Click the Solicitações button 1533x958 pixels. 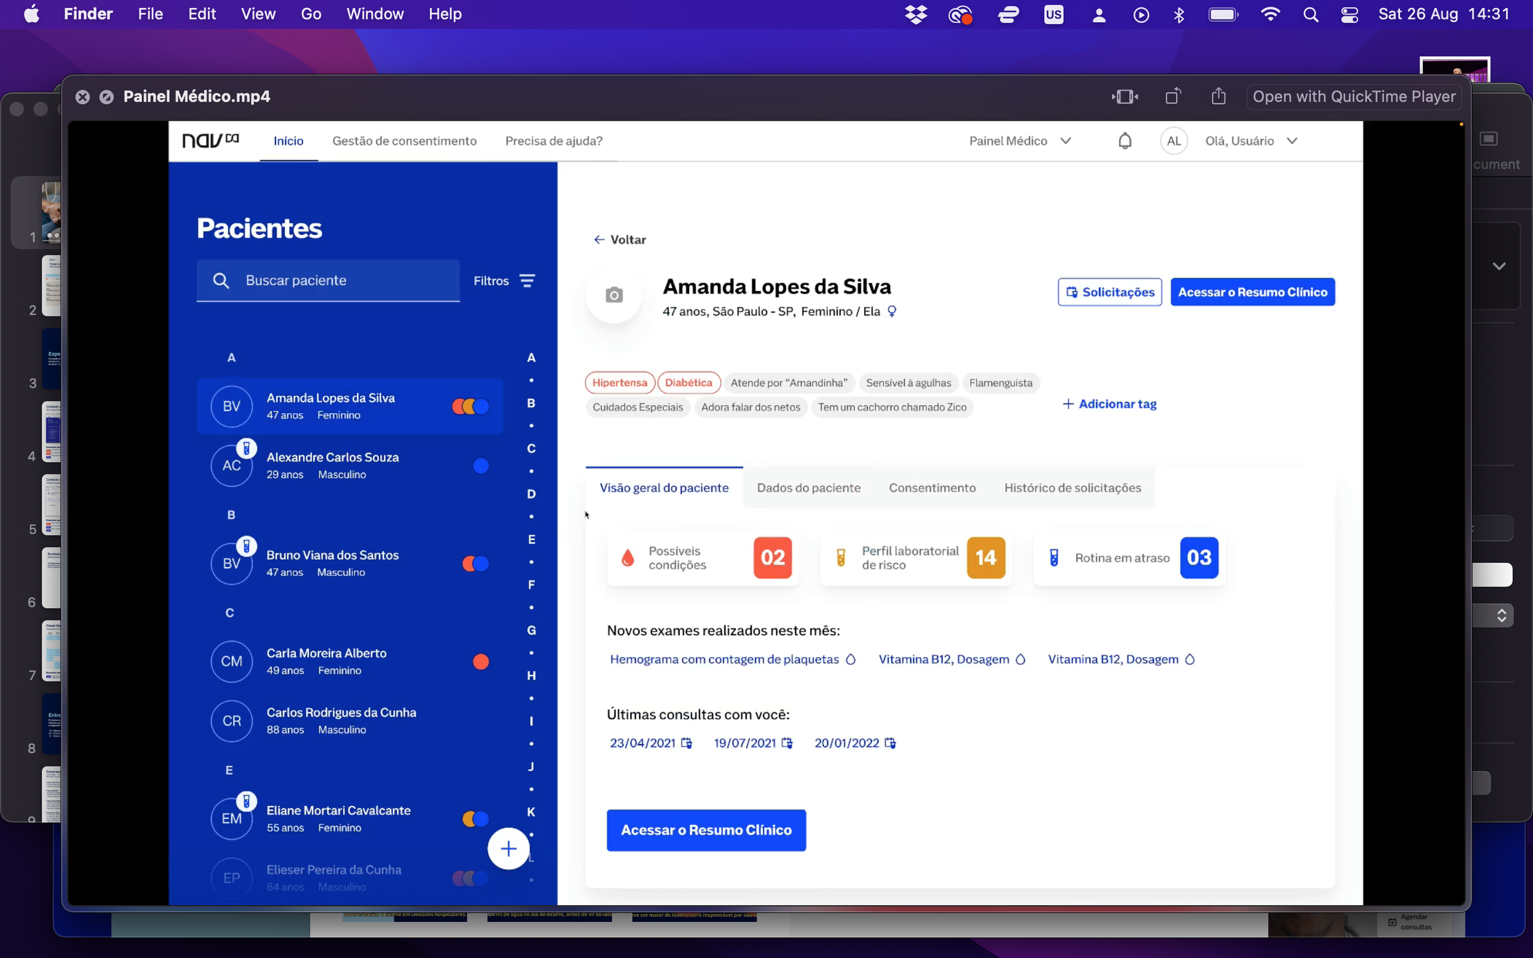[1109, 292]
